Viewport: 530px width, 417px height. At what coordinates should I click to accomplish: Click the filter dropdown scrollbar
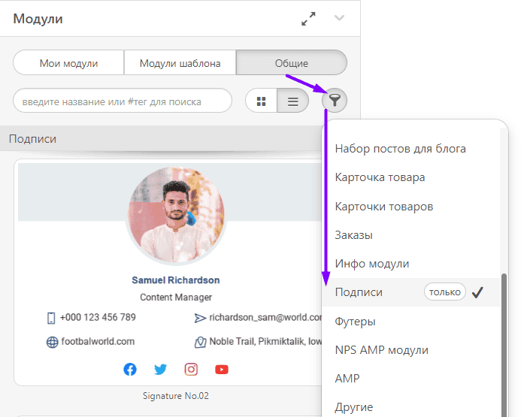[x=504, y=338]
